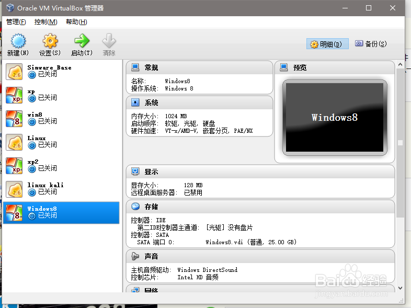411x308 pixels.
Task: Click the Simware_Base Linux 2.6 OS icon
Action: [14, 72]
